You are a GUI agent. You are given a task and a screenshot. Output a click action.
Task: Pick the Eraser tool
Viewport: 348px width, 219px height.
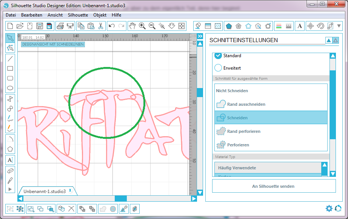pos(10,170)
